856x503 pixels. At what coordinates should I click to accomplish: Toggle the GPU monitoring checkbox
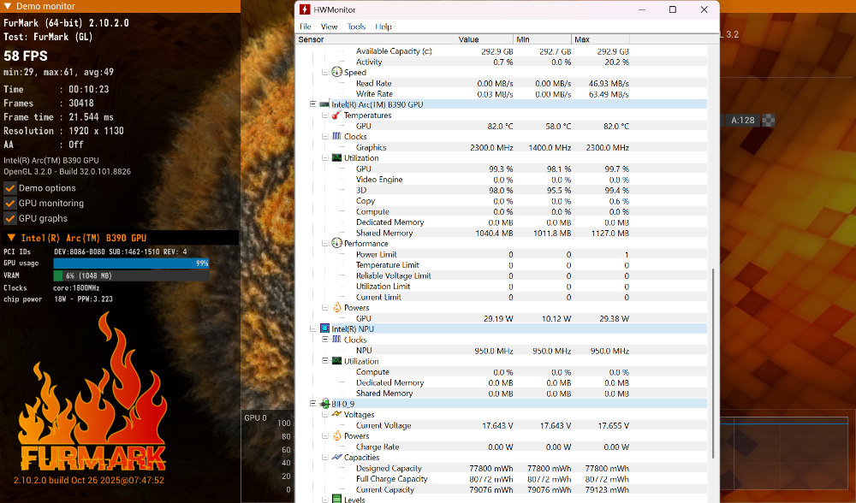9,203
